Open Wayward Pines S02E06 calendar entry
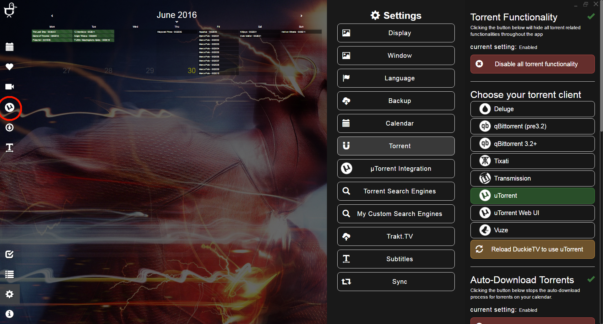This screenshot has width=603, height=324. point(177,32)
